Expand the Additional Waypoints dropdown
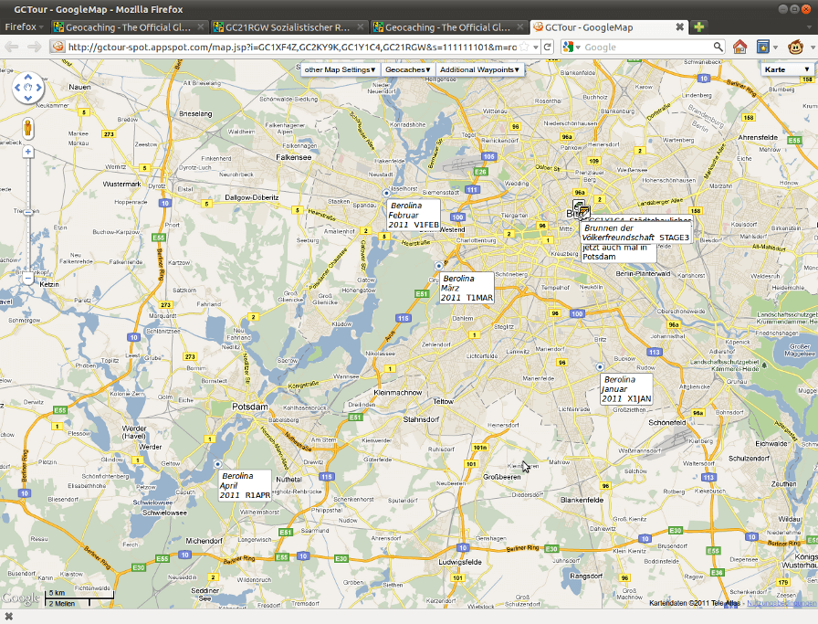The image size is (818, 624). [x=479, y=69]
